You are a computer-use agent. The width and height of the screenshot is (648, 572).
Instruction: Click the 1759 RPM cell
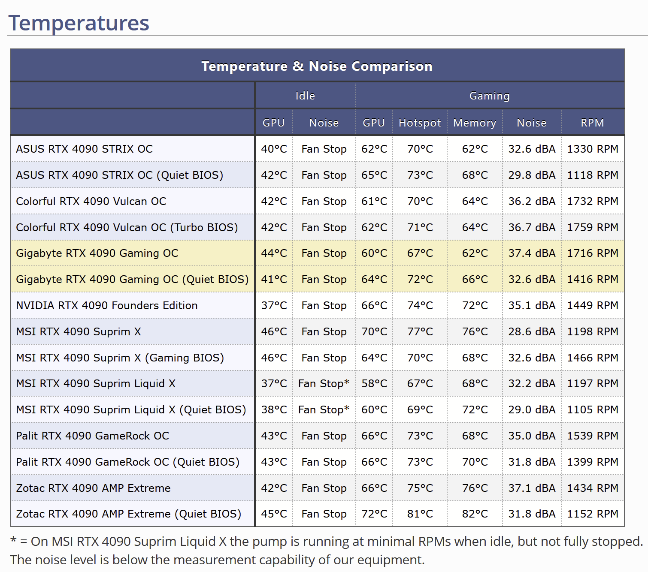pyautogui.click(x=592, y=227)
